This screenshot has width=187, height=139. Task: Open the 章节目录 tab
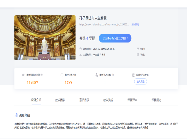84,100
